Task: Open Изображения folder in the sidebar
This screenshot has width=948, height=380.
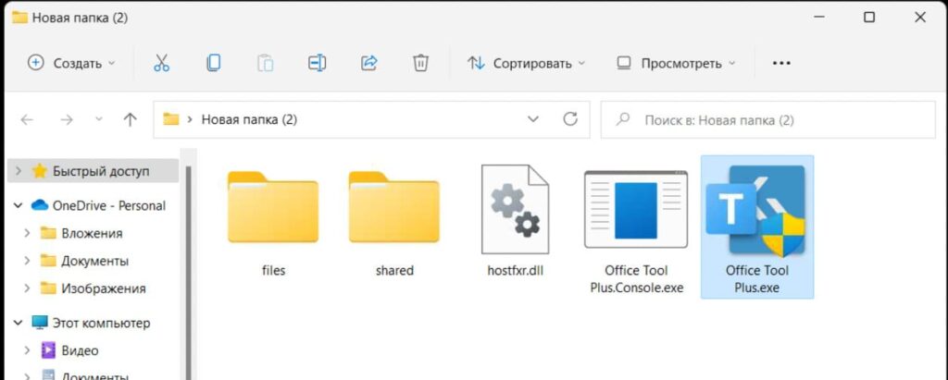Action: [103, 288]
